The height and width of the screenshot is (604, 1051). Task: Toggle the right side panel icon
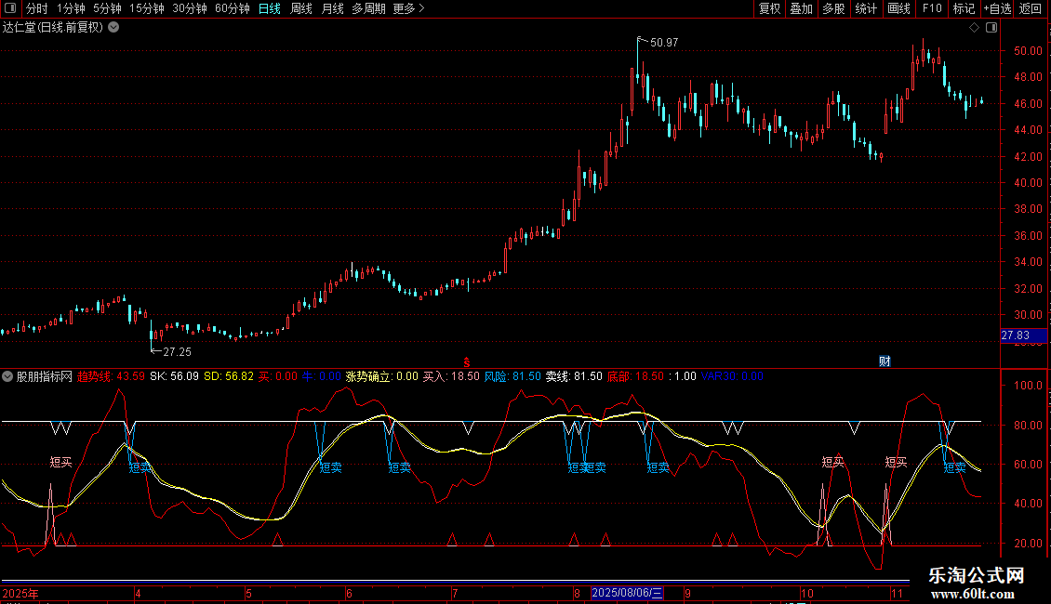click(990, 27)
